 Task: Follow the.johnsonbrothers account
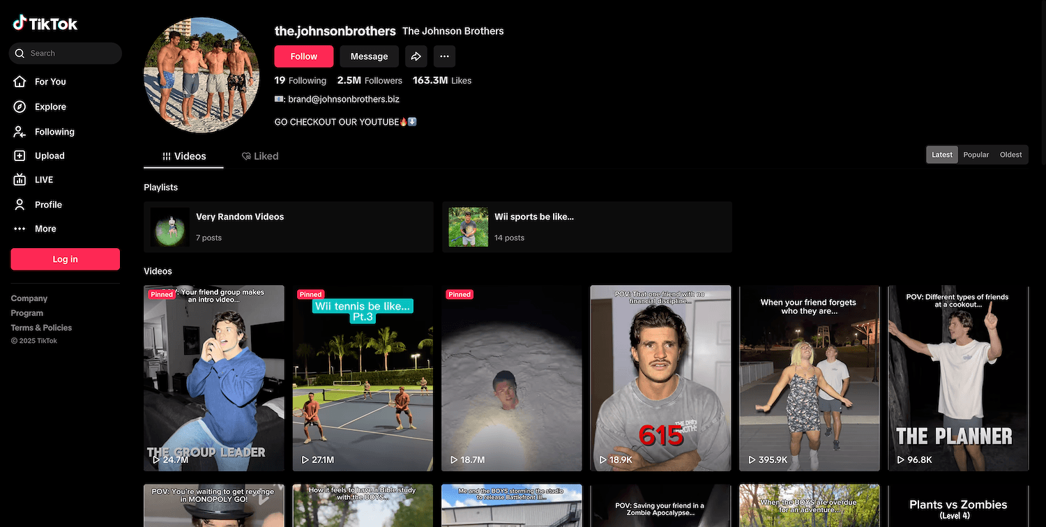point(303,56)
